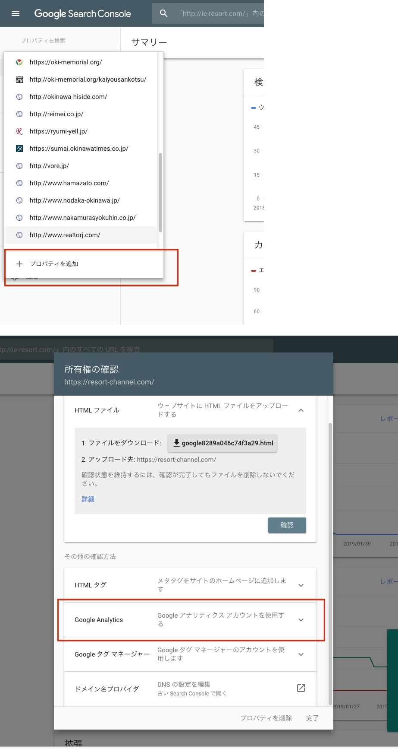The width and height of the screenshot is (398, 749).
Task: Click globe icon beside nakamurasyokuhin.co.jp
Action: [19, 218]
